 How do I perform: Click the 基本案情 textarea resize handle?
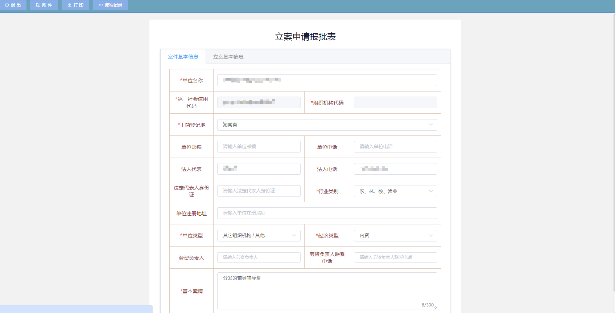[x=435, y=307]
